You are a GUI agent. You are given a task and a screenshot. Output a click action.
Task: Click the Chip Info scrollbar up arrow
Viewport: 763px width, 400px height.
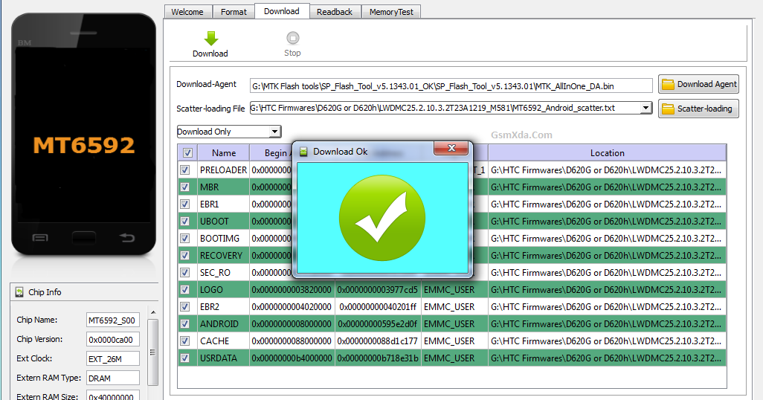pos(152,312)
